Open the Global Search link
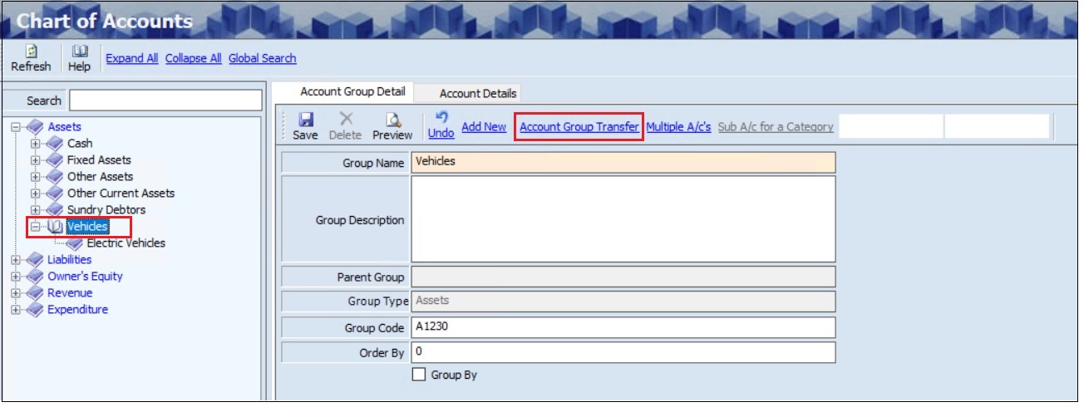 pyautogui.click(x=262, y=58)
